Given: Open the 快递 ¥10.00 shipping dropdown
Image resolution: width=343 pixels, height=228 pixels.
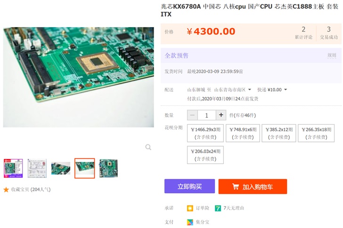Looking at the screenshot, I should (272, 90).
